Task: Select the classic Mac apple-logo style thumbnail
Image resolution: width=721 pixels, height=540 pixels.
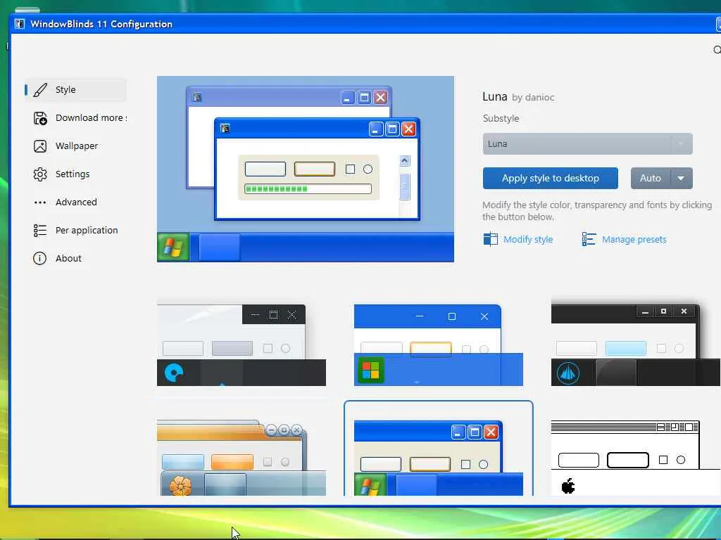Action: pos(636,458)
